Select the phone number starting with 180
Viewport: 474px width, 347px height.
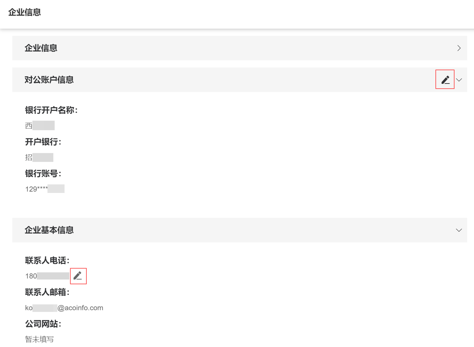pos(47,276)
